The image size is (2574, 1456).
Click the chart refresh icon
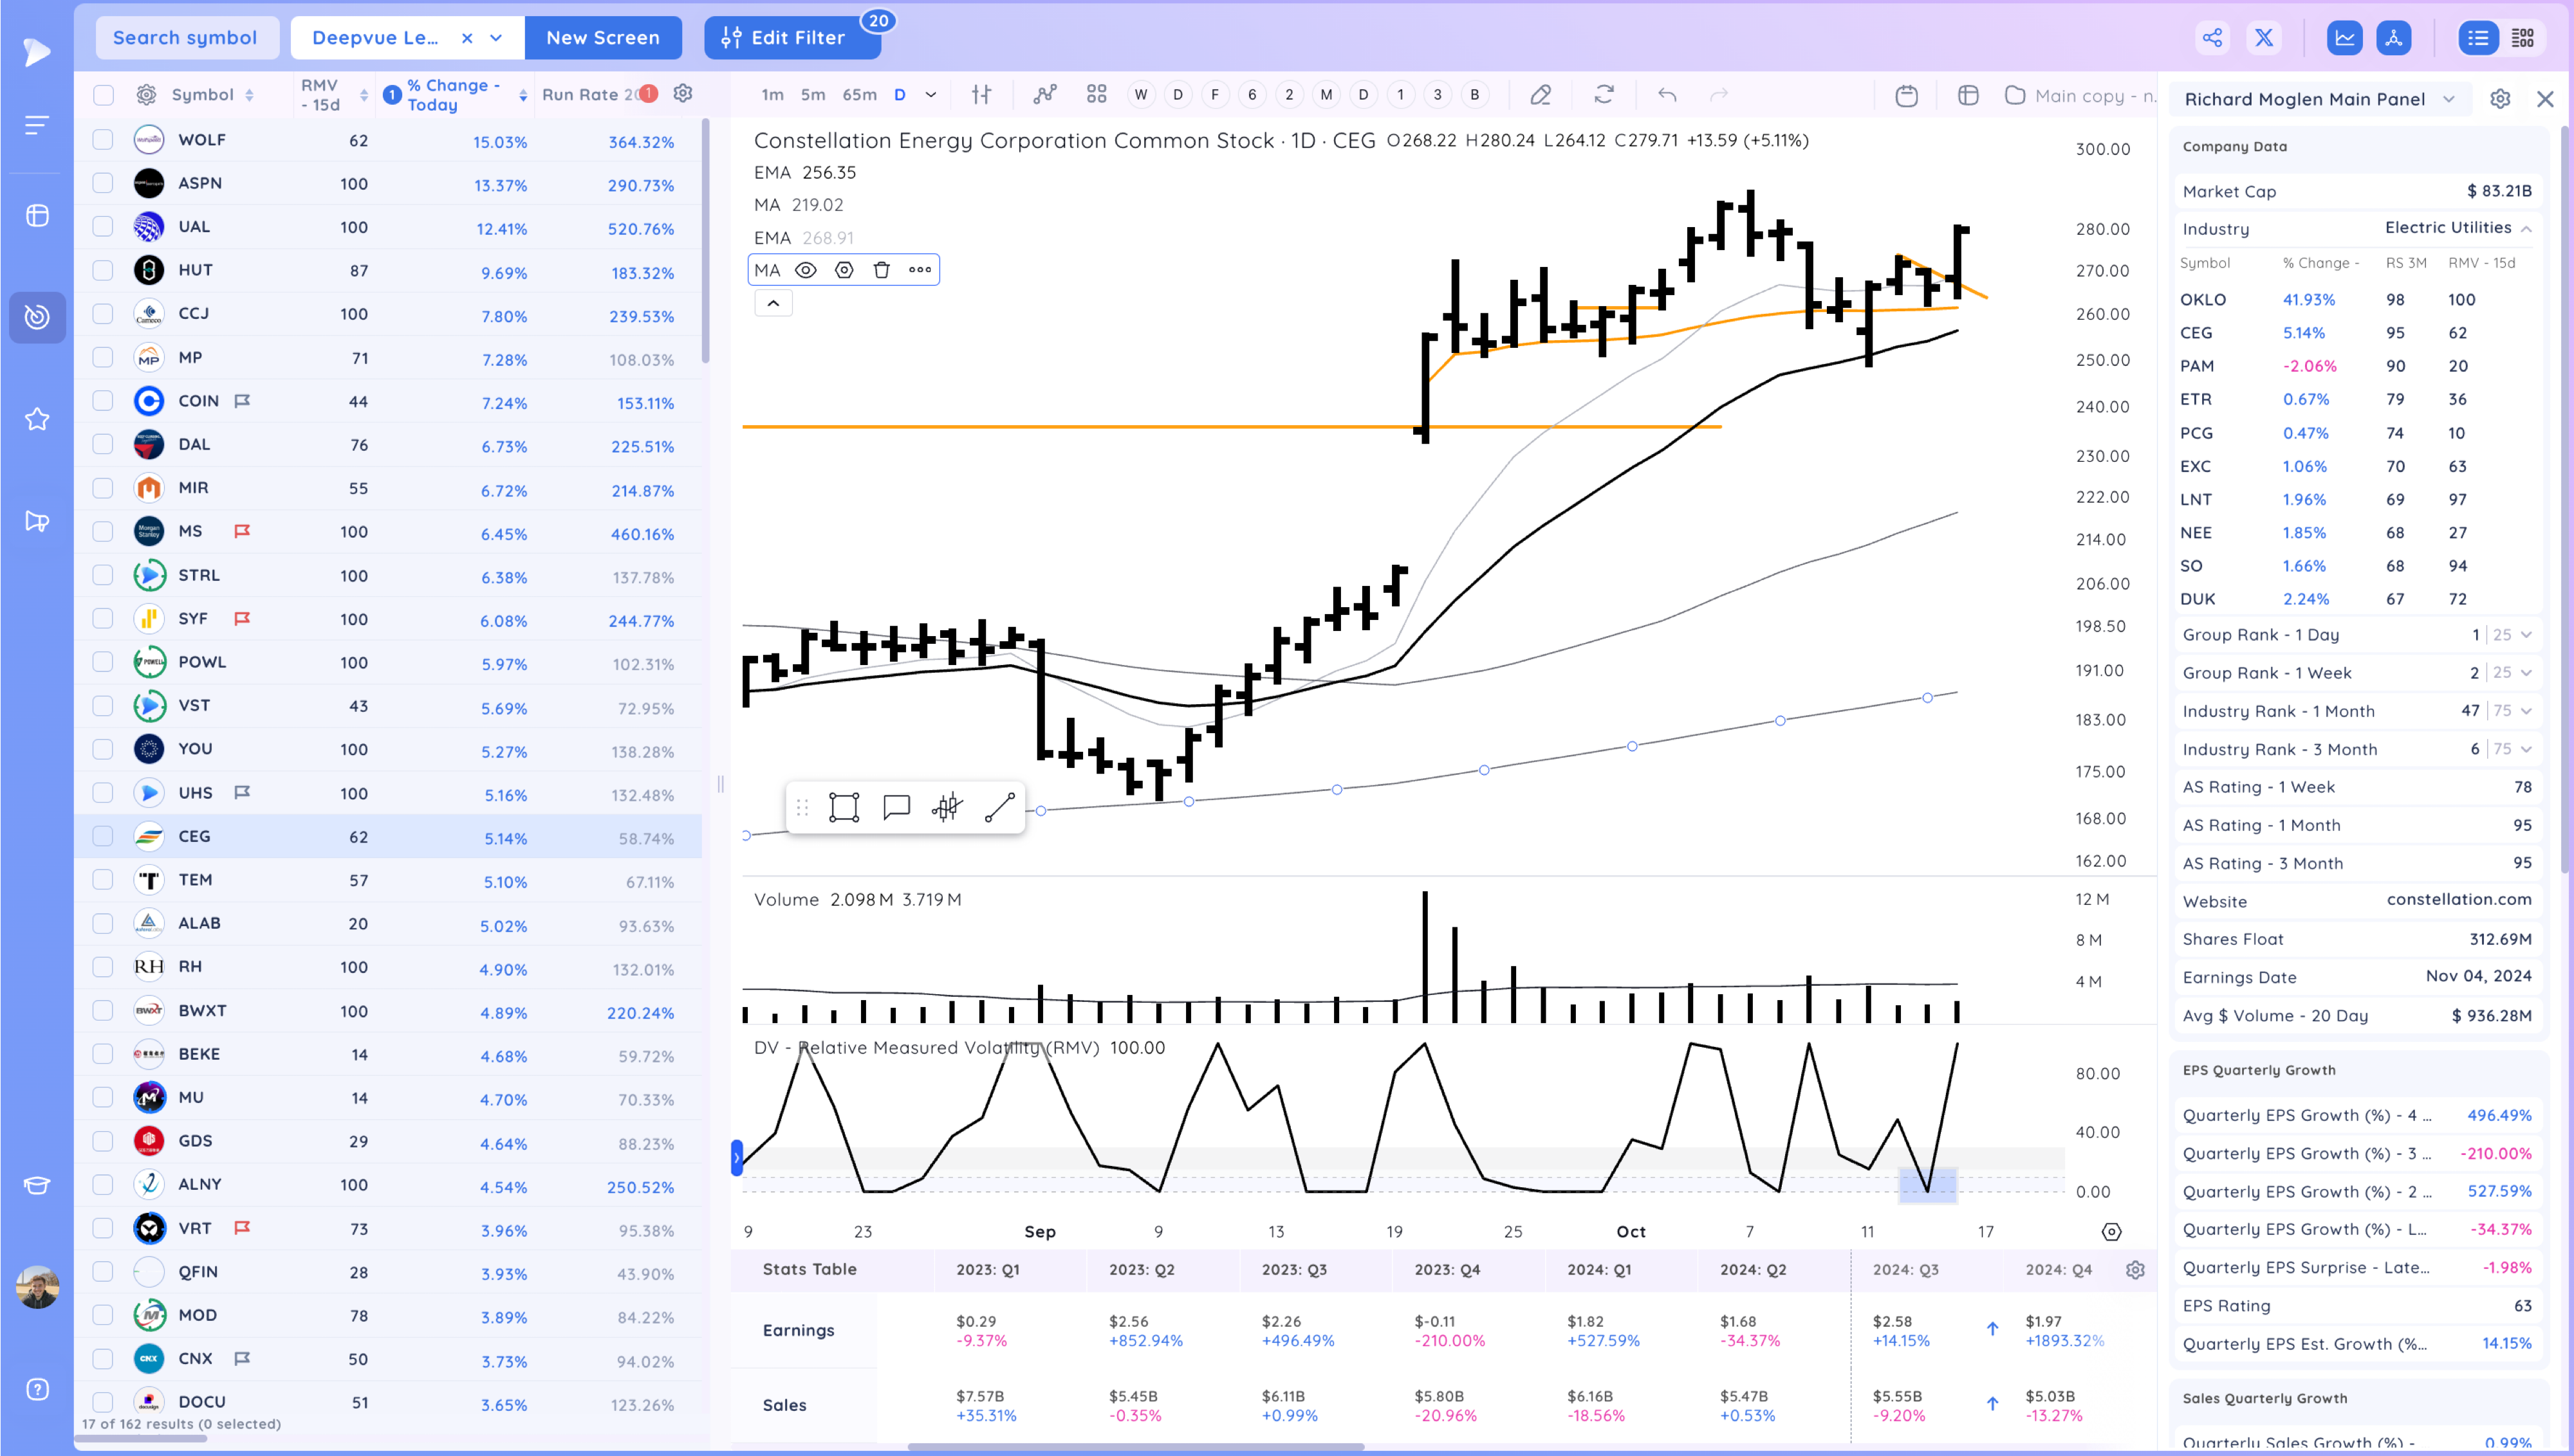click(x=1604, y=95)
